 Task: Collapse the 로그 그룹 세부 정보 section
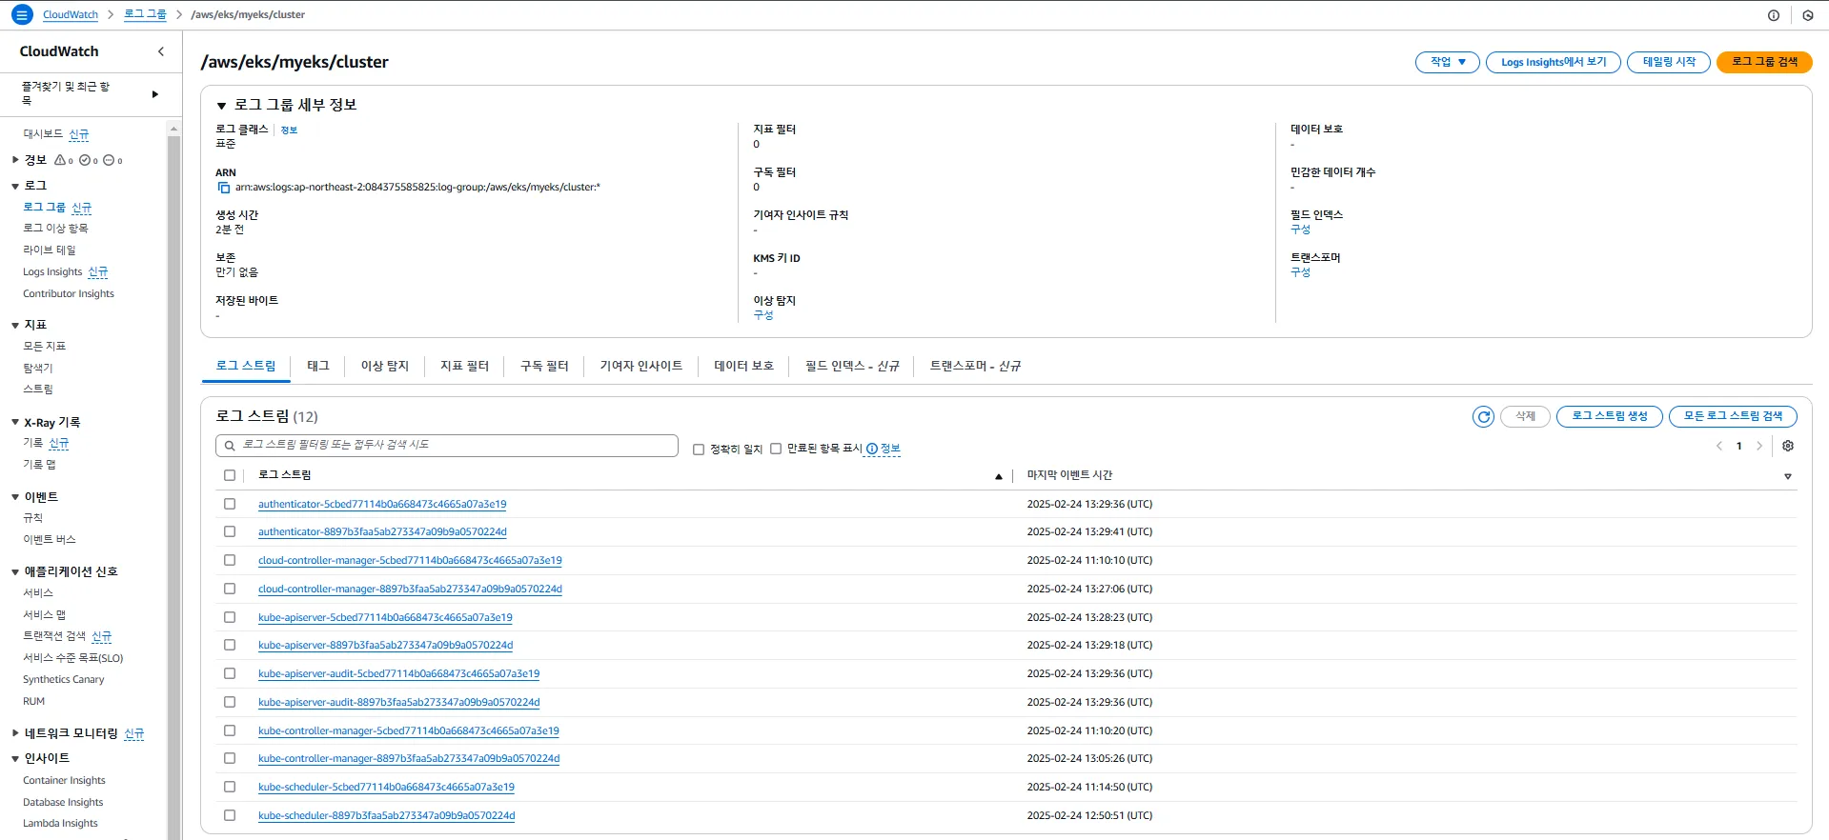pos(222,106)
